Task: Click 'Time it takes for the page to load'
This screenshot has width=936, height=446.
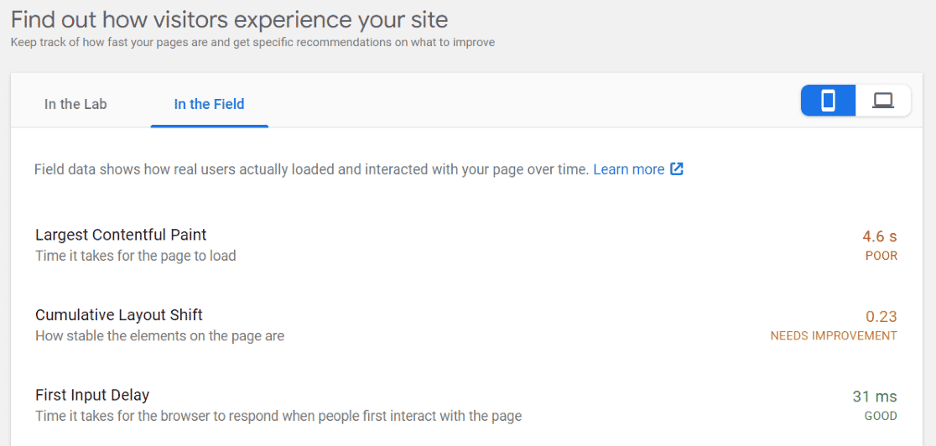Action: click(x=136, y=257)
